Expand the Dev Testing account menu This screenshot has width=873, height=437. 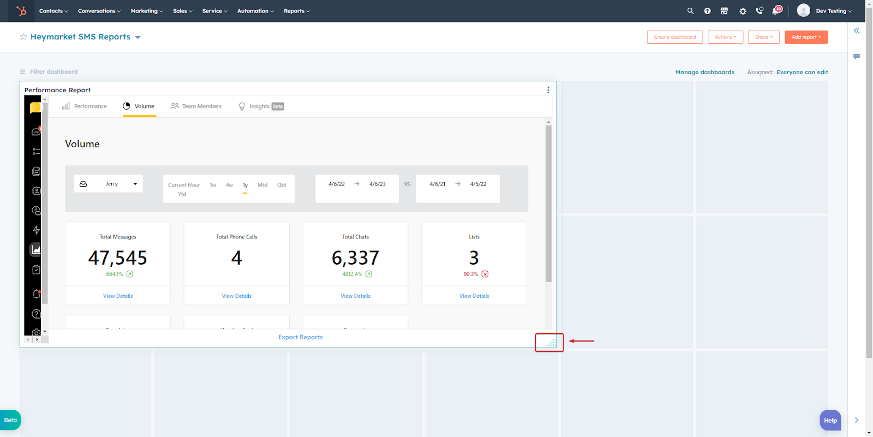tap(834, 11)
